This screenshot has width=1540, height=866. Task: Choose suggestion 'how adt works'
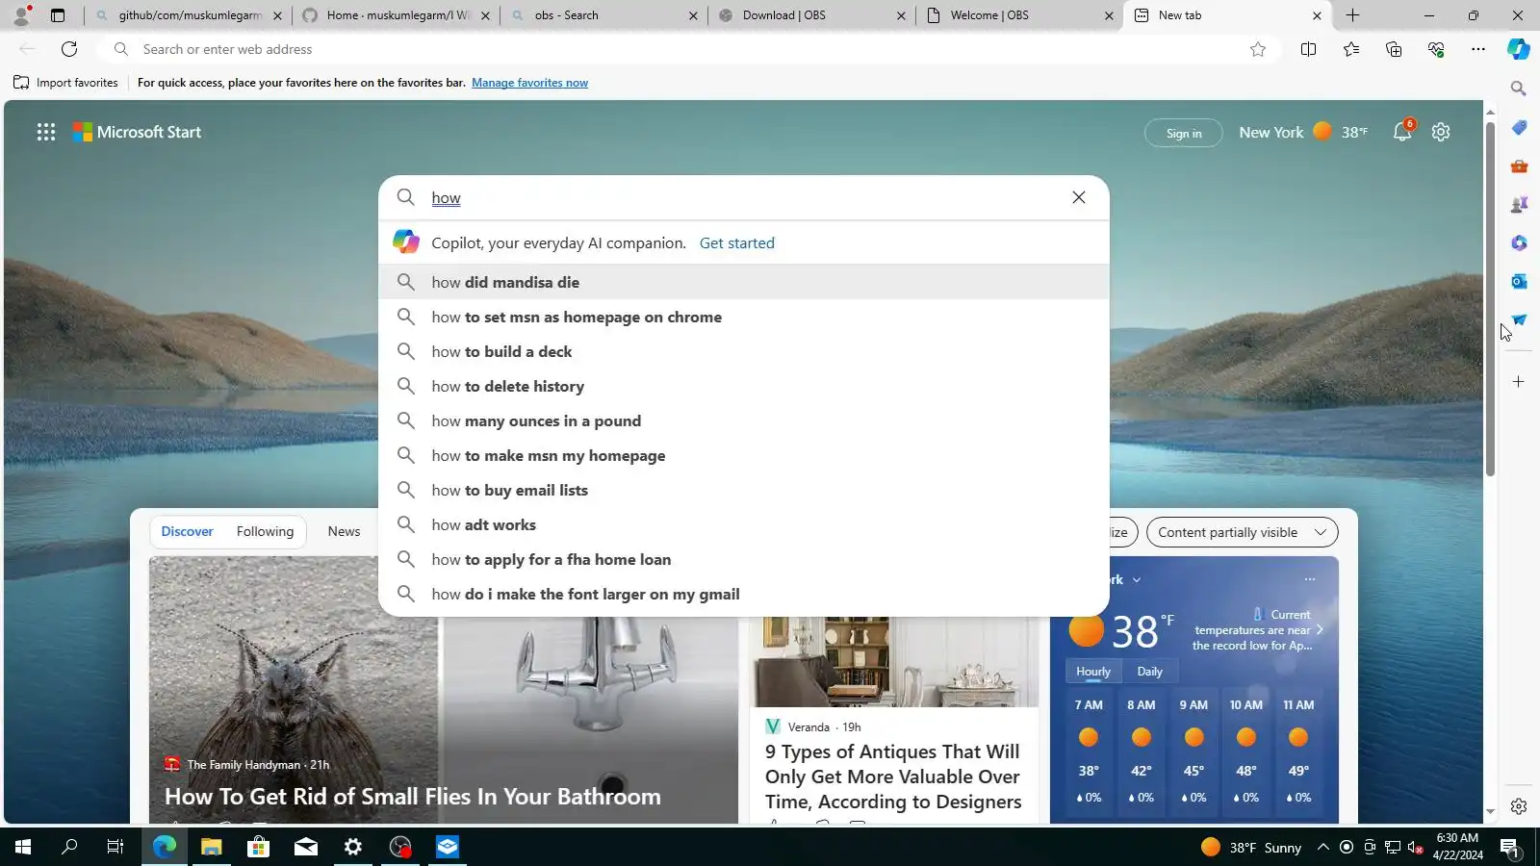744,524
